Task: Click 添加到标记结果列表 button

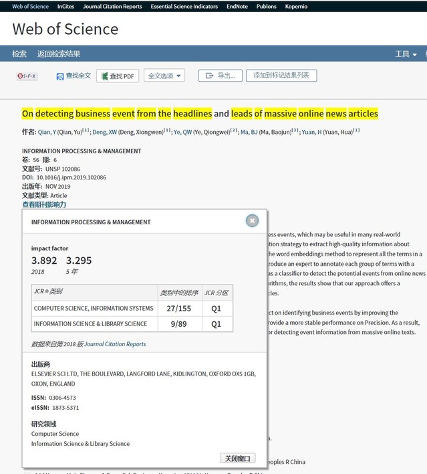Action: (x=281, y=76)
